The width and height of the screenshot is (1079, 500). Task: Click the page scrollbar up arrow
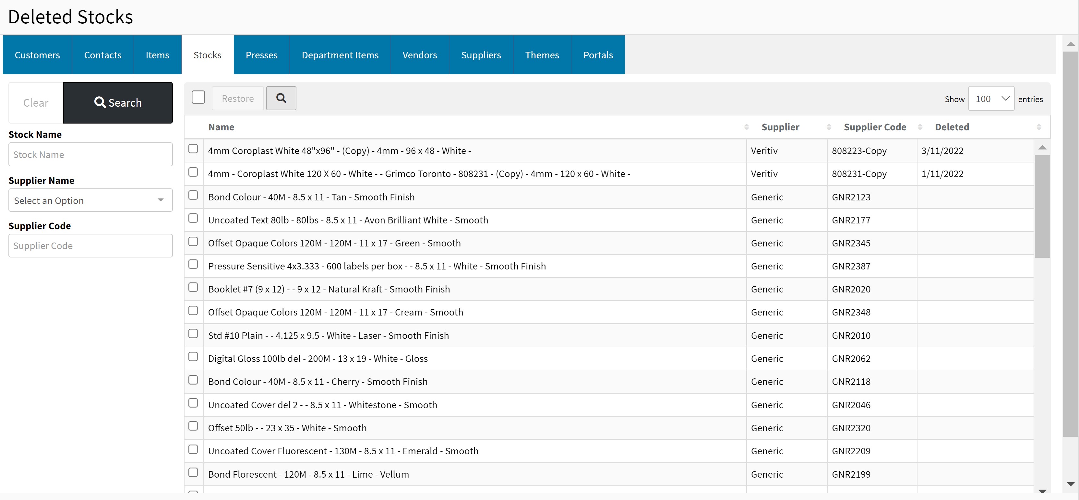[x=1070, y=44]
